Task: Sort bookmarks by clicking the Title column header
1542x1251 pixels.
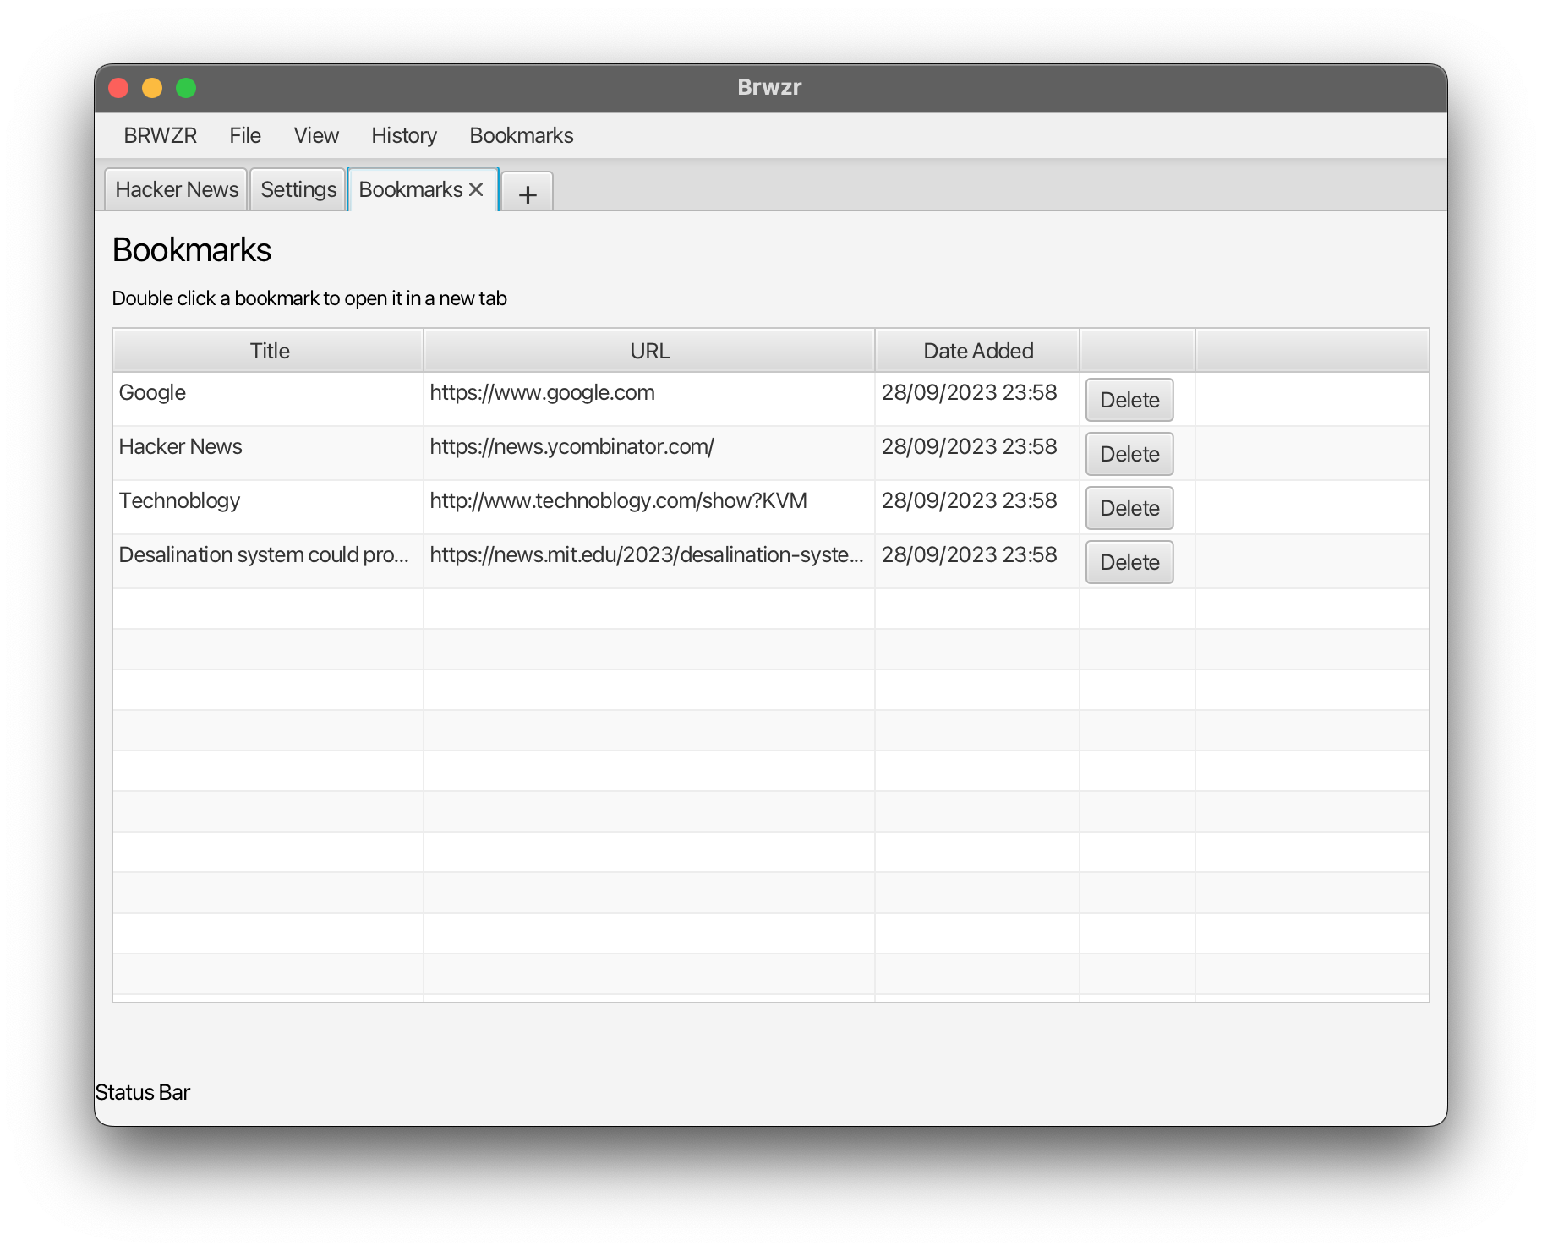Action: coord(268,350)
